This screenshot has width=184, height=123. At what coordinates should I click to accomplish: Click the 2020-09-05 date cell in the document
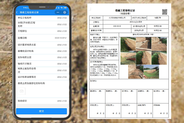point(117,26)
